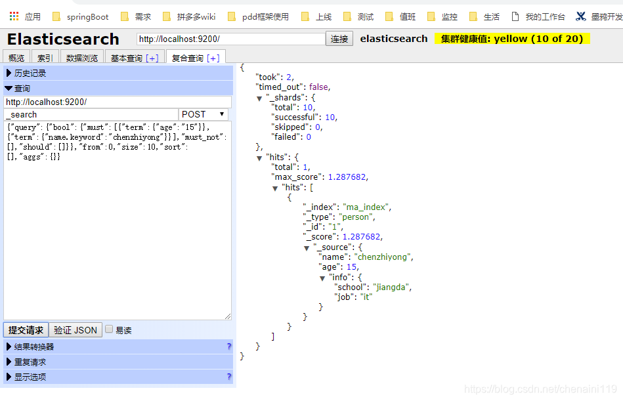
Task: Click help icon for 显示选项
Action: point(229,376)
